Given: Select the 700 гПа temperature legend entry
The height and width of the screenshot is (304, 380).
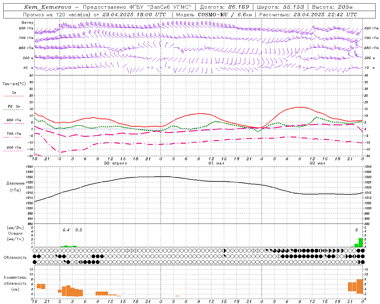Looking at the screenshot, I should tap(14, 134).
